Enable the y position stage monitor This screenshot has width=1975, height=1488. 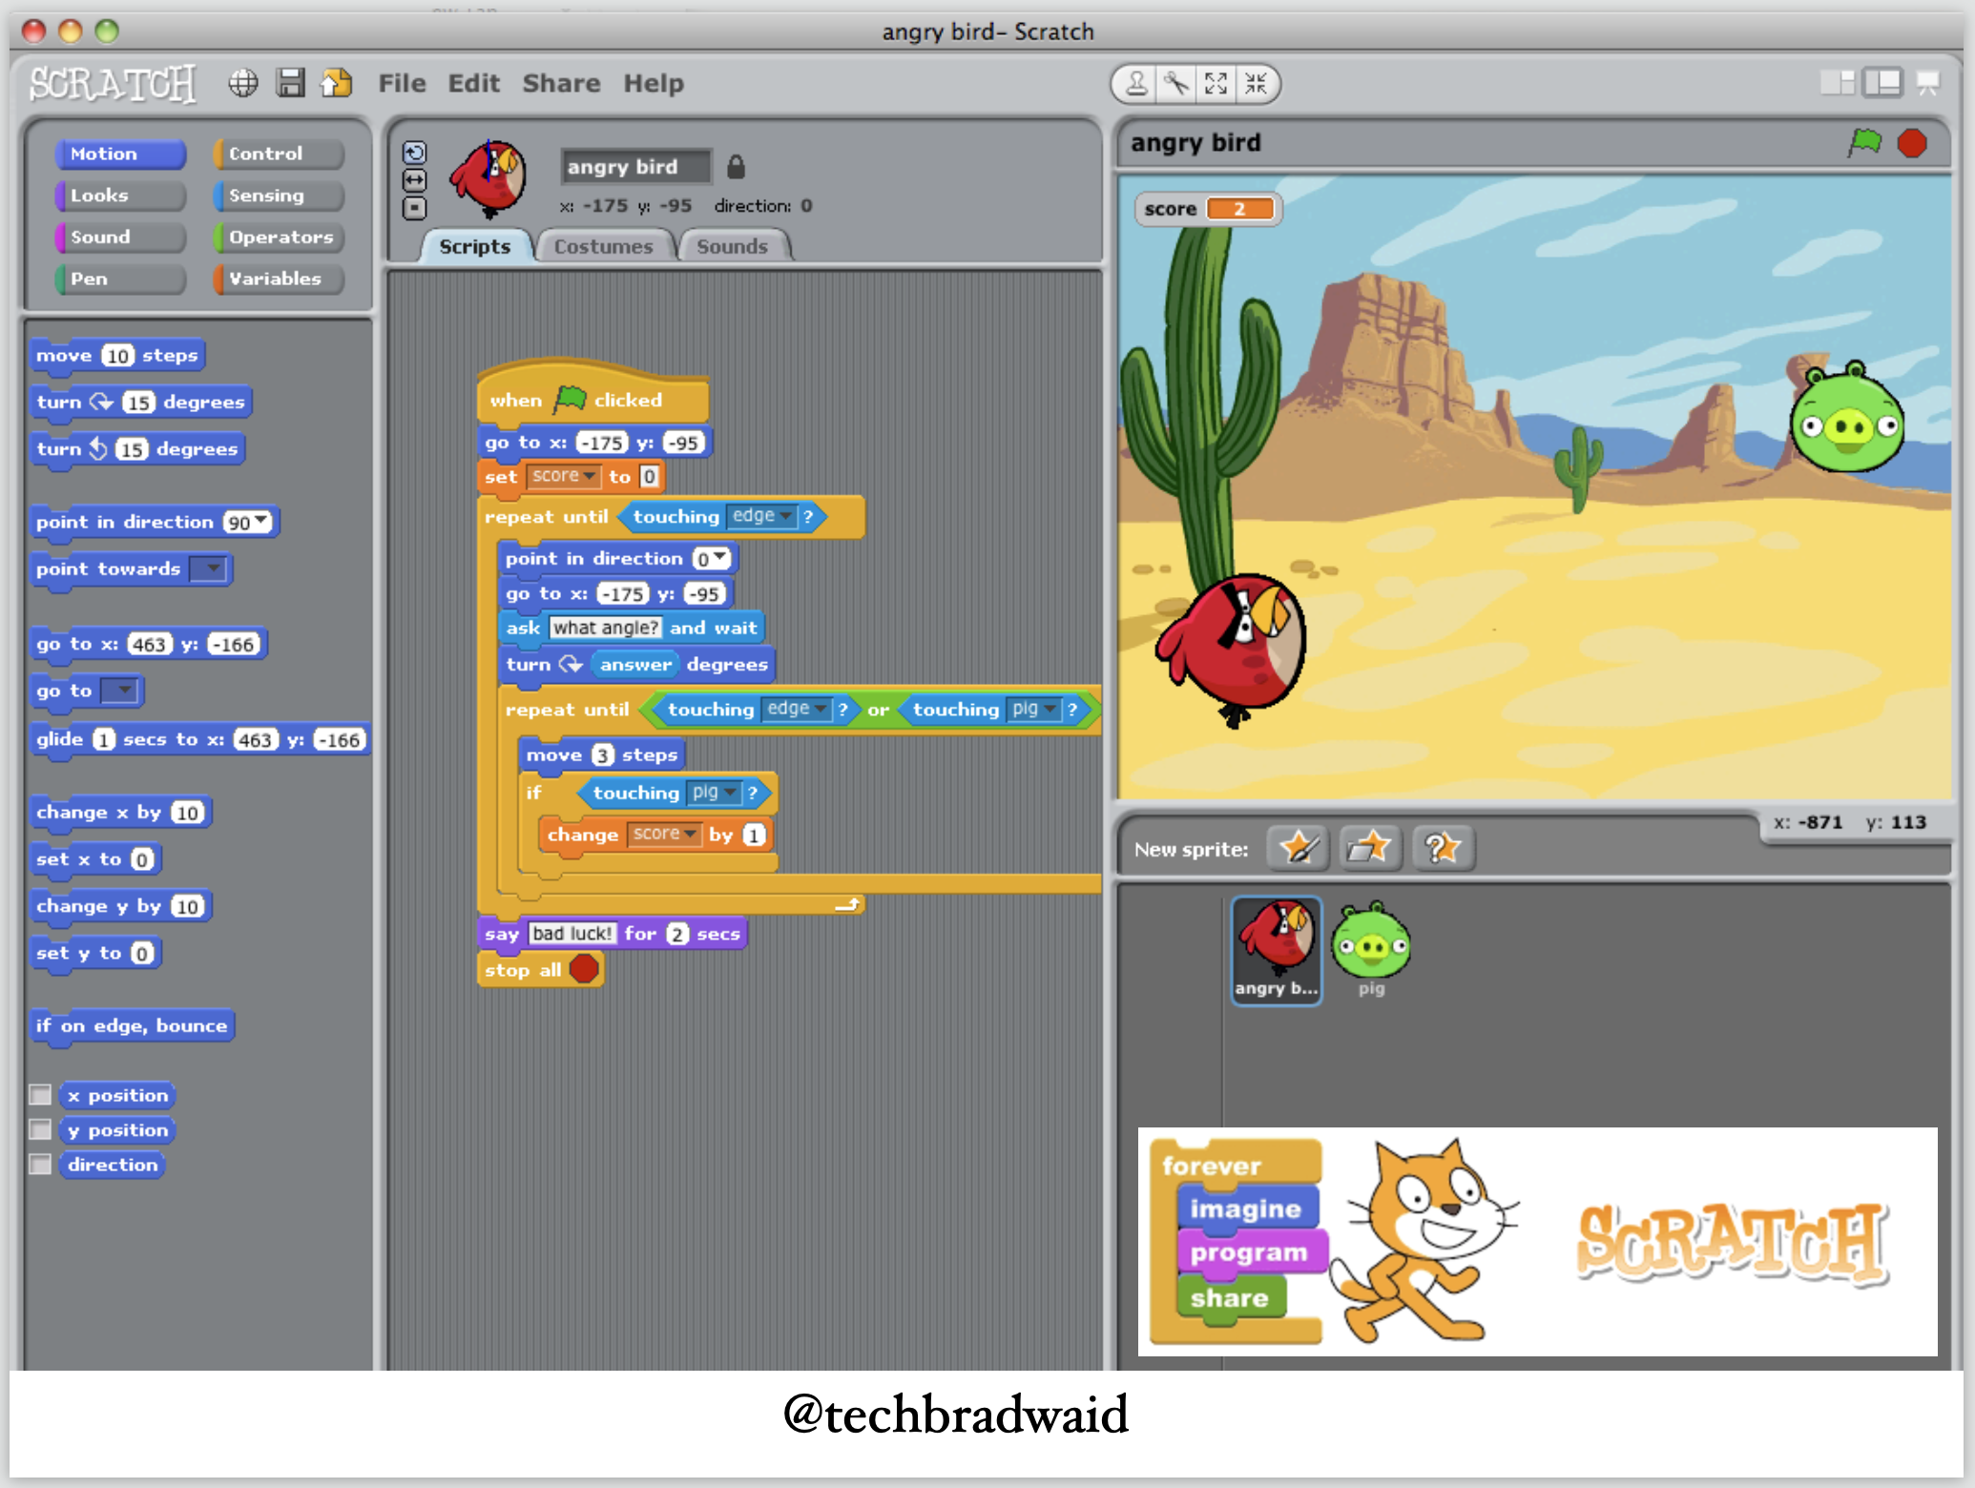point(40,1129)
